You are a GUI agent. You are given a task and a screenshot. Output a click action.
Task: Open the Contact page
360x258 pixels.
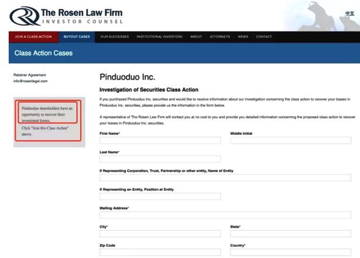click(264, 37)
